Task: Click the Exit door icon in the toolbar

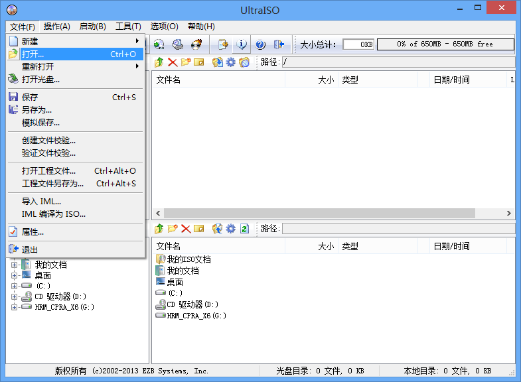Action: [x=279, y=44]
